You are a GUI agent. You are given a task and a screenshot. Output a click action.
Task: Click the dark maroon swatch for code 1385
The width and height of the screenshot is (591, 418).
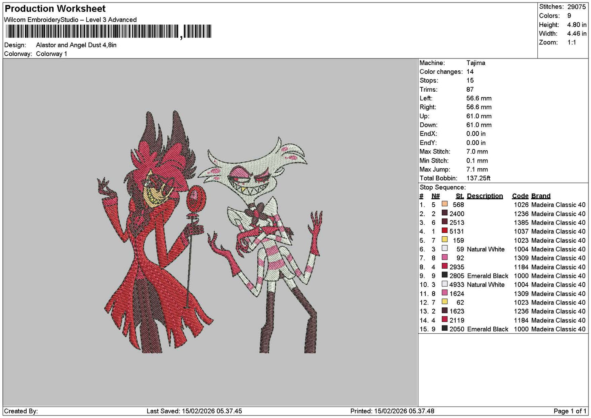pos(445,222)
